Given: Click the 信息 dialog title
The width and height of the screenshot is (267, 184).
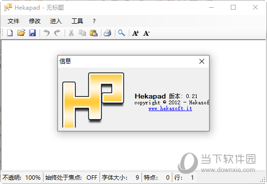Looking at the screenshot, I should [x=65, y=61].
